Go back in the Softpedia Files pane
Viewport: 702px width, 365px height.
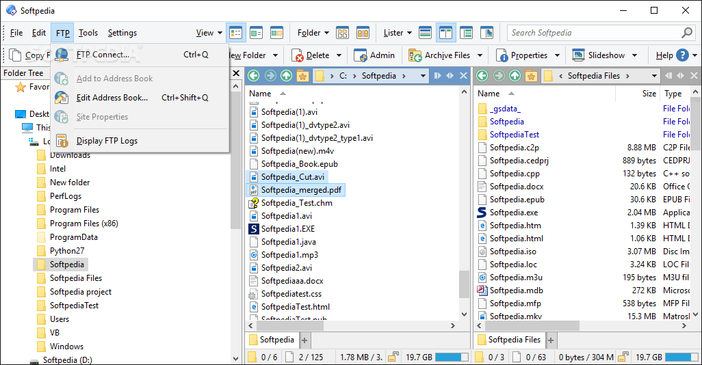coord(482,76)
